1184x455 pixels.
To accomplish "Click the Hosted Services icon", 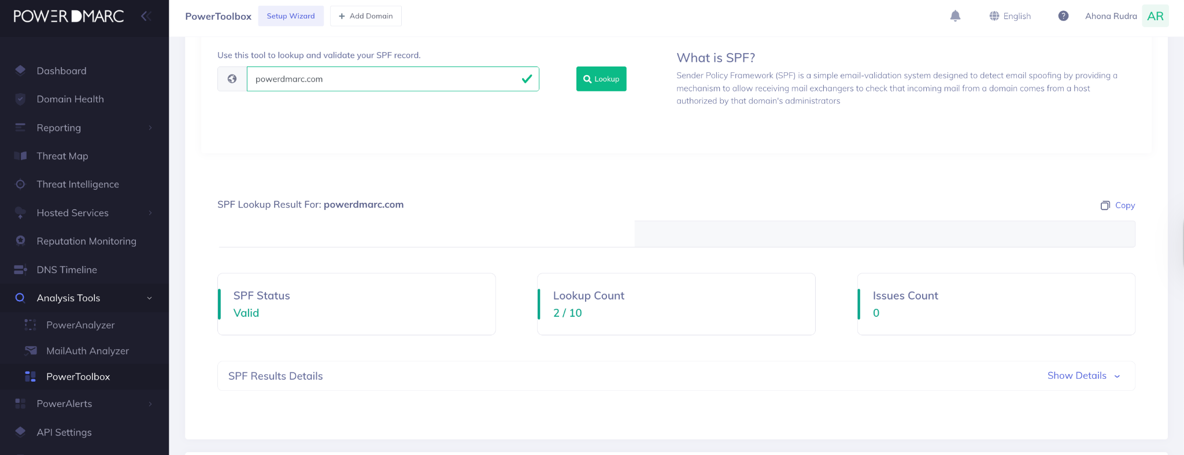I will click(20, 213).
